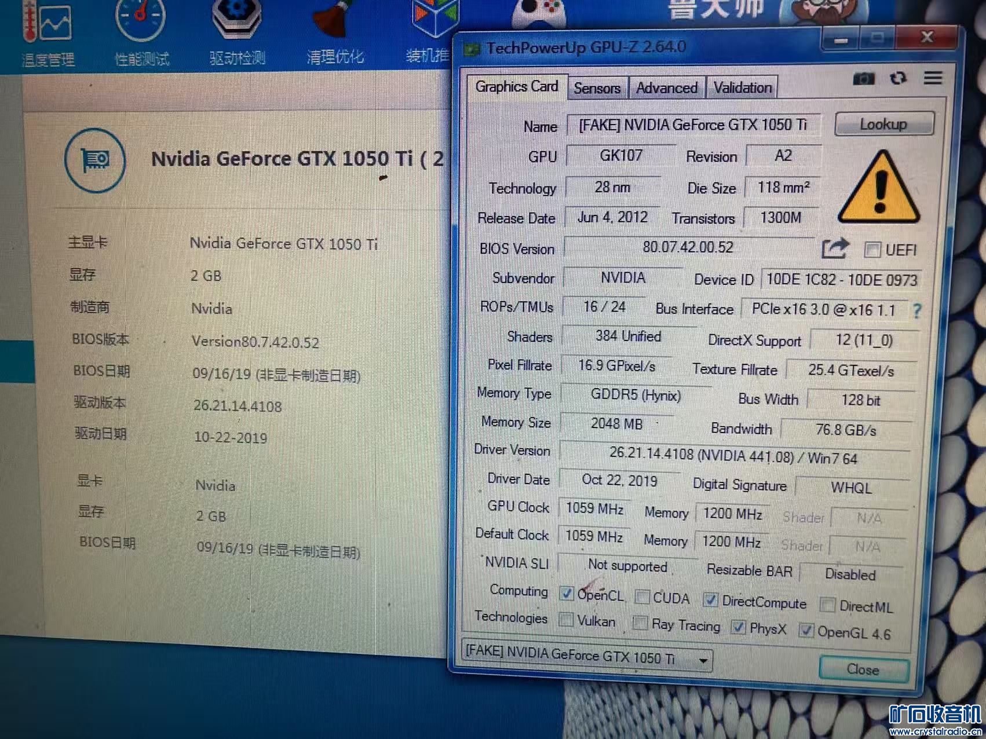Click the Release Date field Jun 4, 2012
986x739 pixels.
(x=612, y=218)
